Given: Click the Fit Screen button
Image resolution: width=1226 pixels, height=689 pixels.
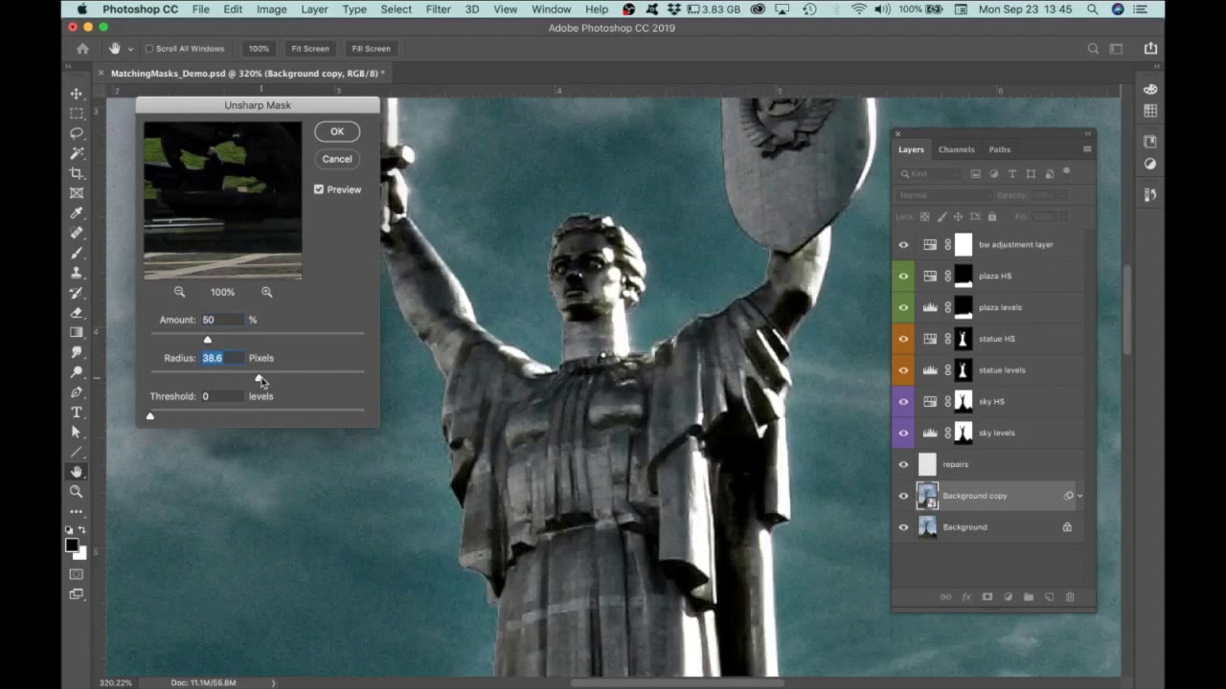Looking at the screenshot, I should click(310, 49).
